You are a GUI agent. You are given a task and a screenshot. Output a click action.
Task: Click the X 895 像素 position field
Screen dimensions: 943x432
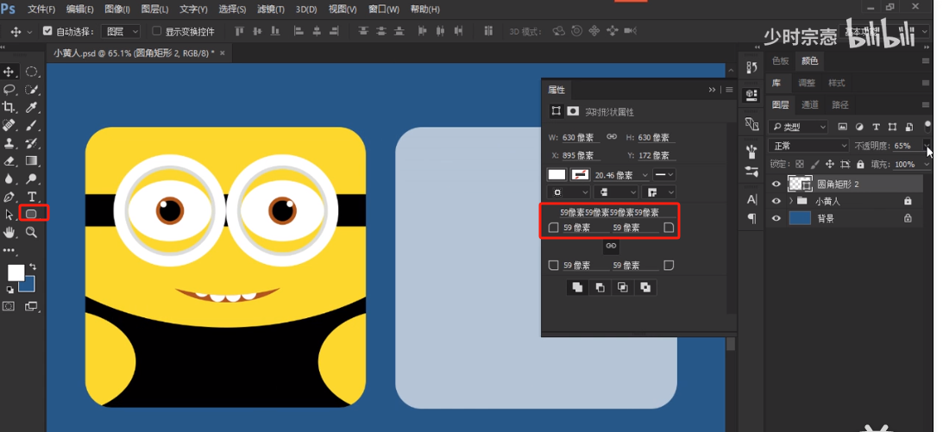(581, 155)
